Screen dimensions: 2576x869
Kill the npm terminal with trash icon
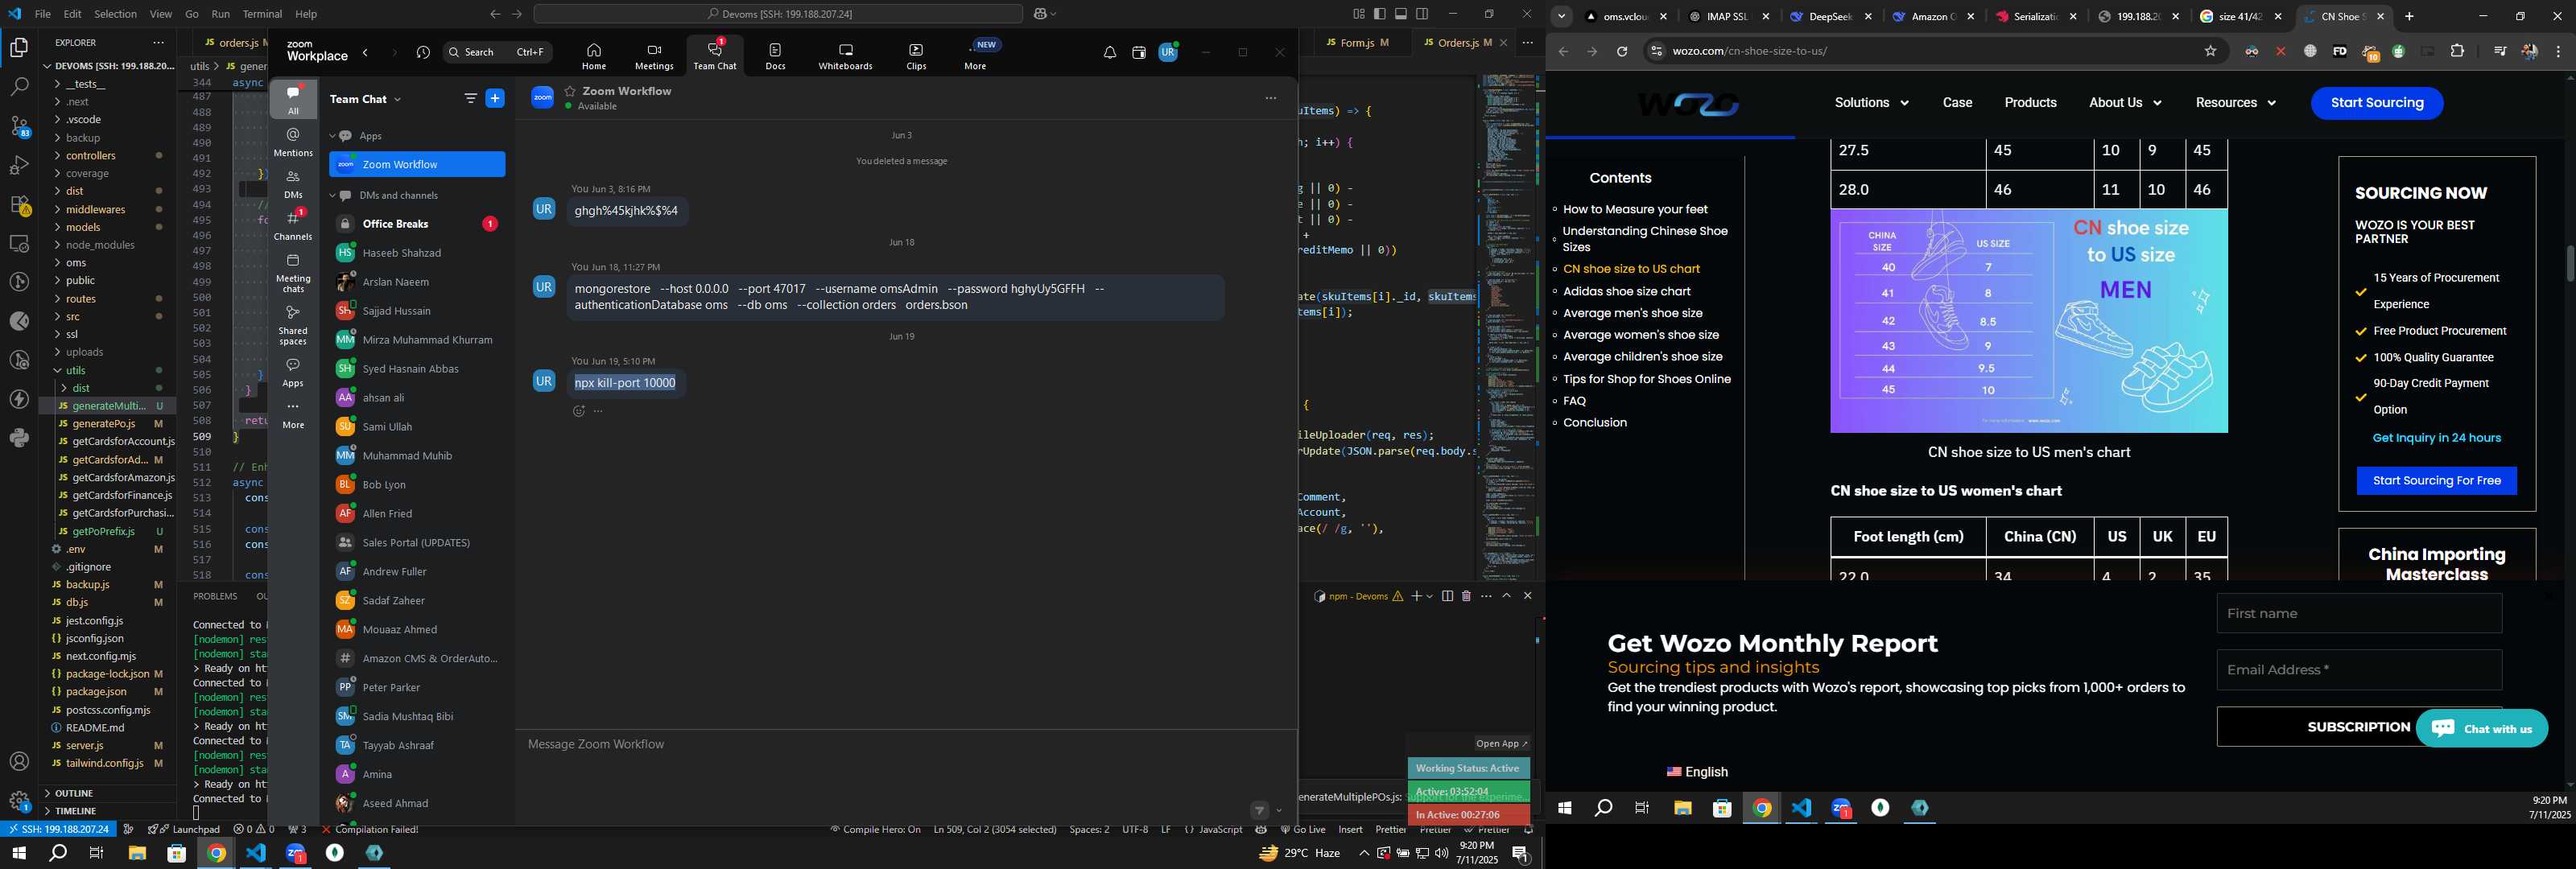(1466, 596)
